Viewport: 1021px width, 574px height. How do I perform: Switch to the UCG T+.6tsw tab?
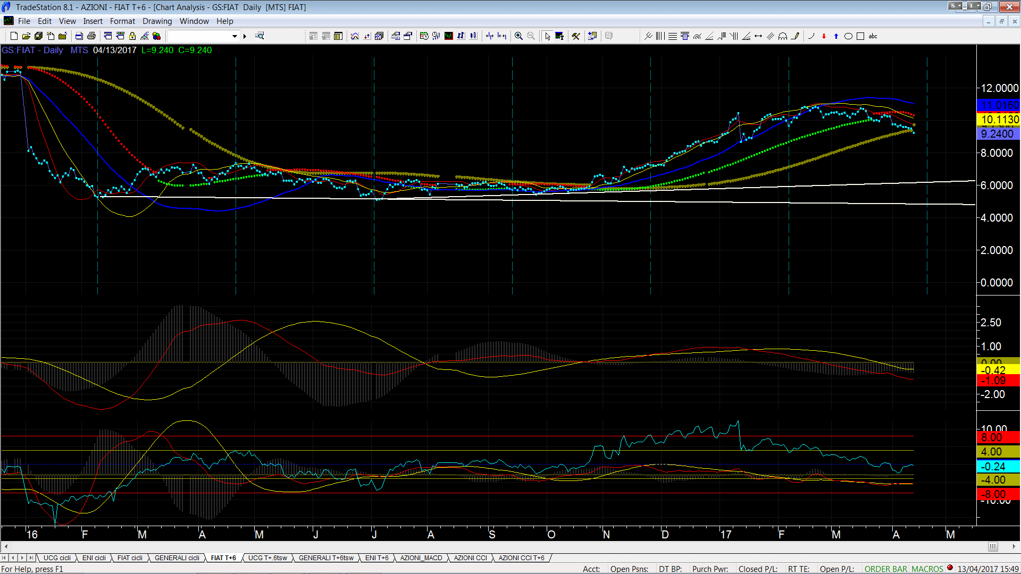(267, 558)
